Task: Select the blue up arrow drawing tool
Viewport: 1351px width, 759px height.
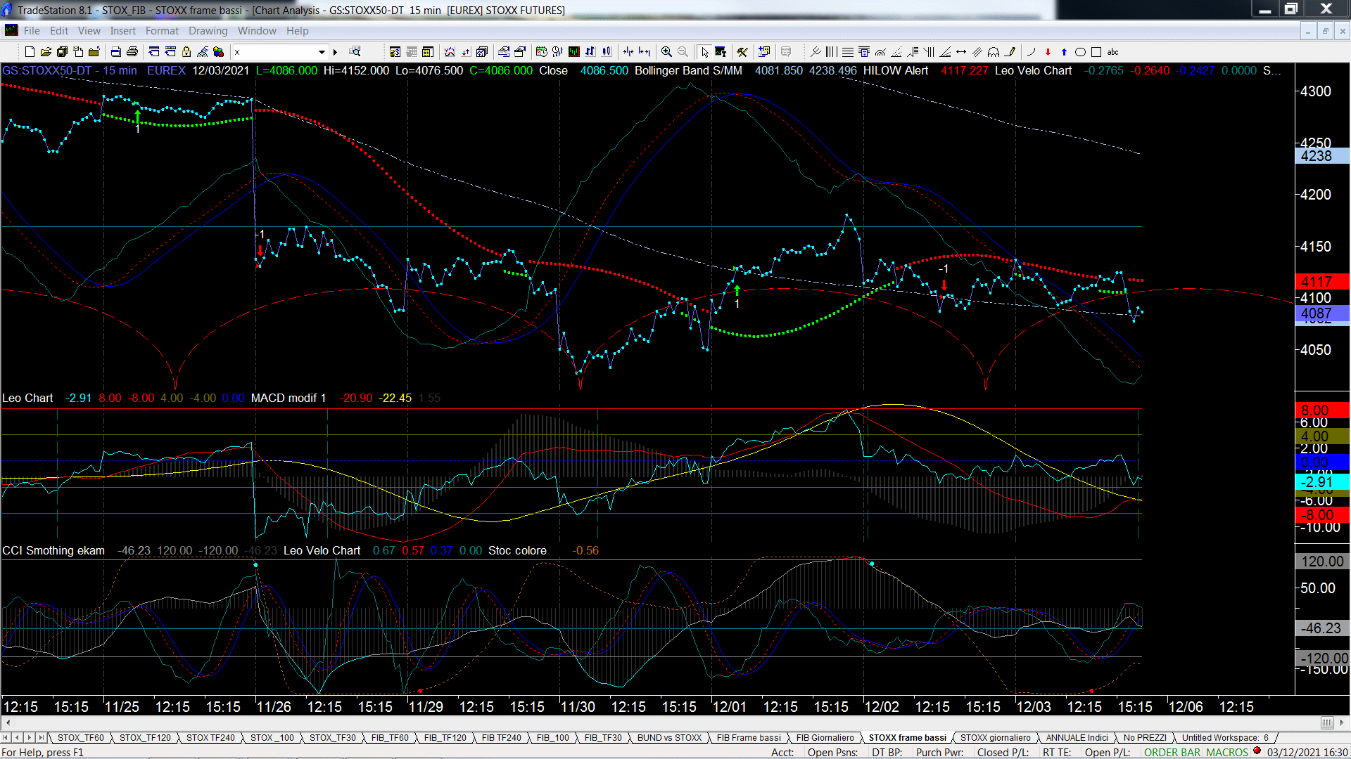Action: click(x=1064, y=52)
